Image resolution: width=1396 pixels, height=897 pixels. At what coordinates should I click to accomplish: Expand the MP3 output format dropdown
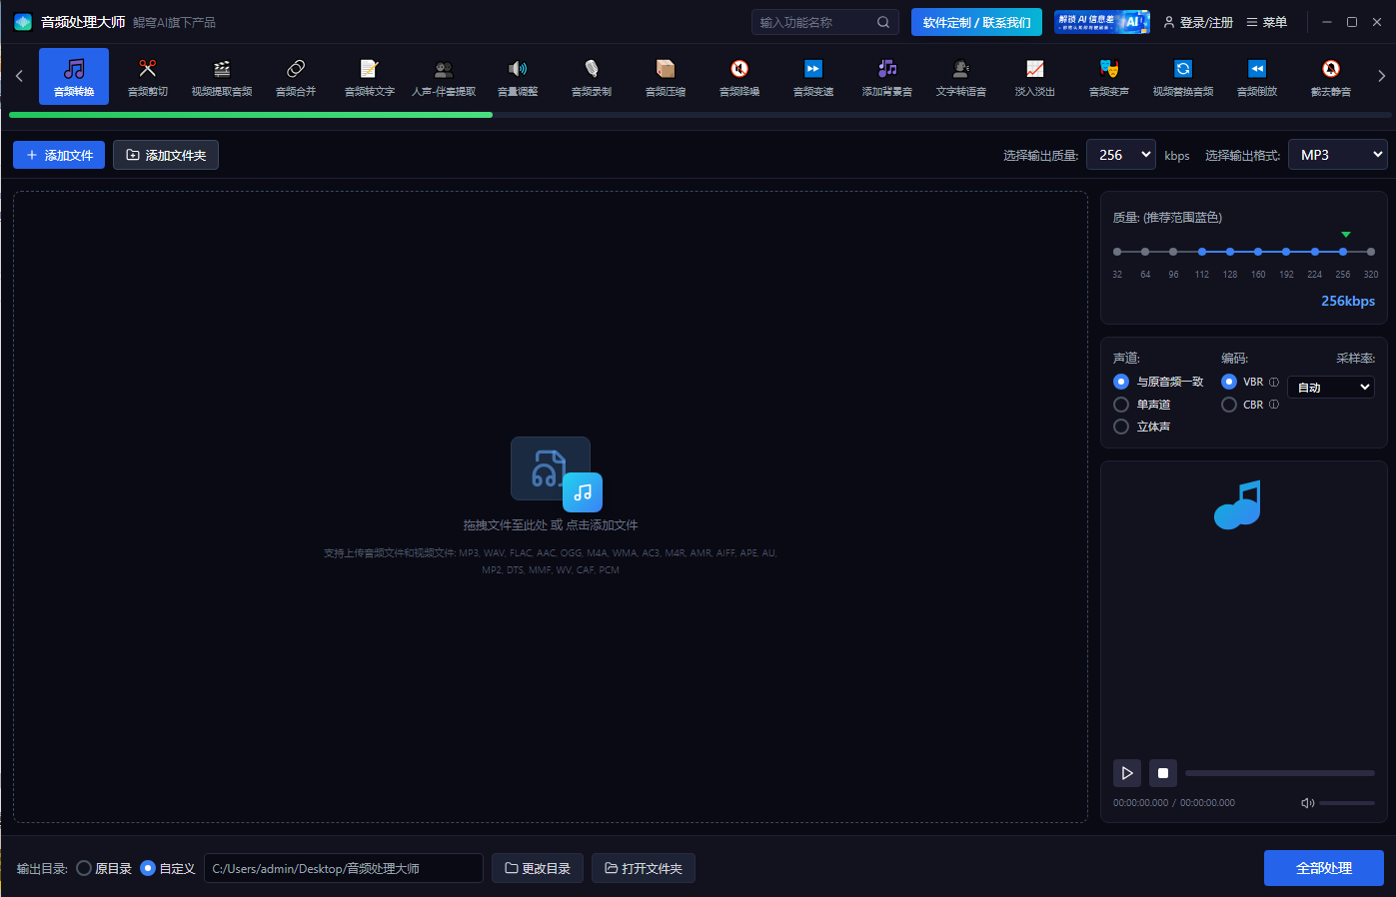tap(1337, 155)
